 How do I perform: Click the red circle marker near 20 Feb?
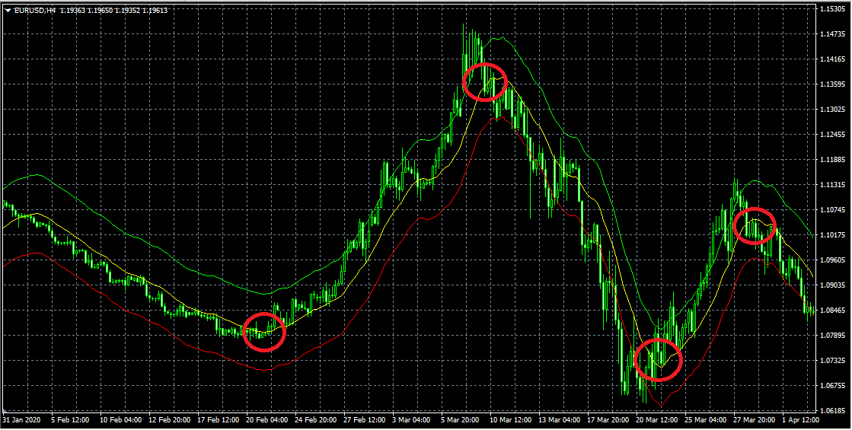click(x=264, y=332)
